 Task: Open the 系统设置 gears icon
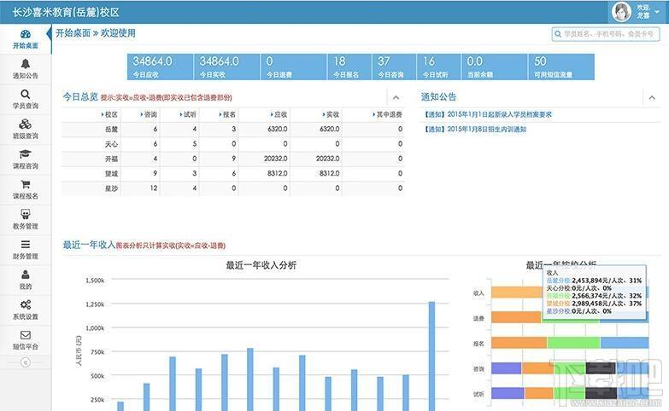tap(25, 304)
